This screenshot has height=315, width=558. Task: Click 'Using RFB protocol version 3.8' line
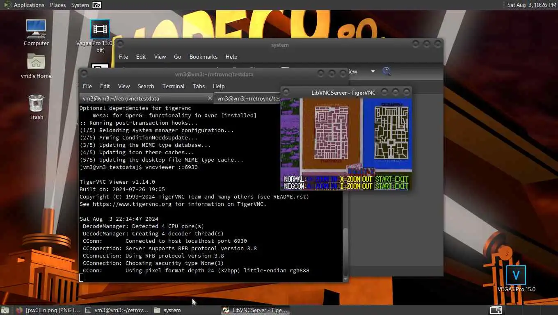pos(175,256)
